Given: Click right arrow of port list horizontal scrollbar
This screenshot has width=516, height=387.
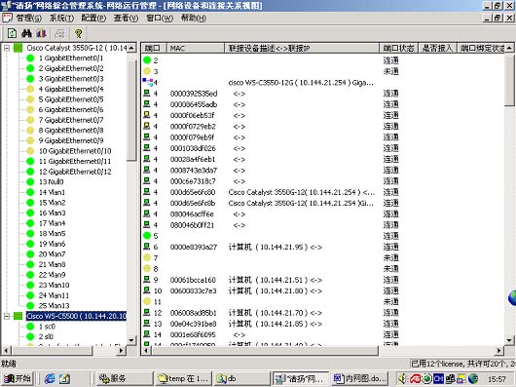Looking at the screenshot, I should pos(498,350).
